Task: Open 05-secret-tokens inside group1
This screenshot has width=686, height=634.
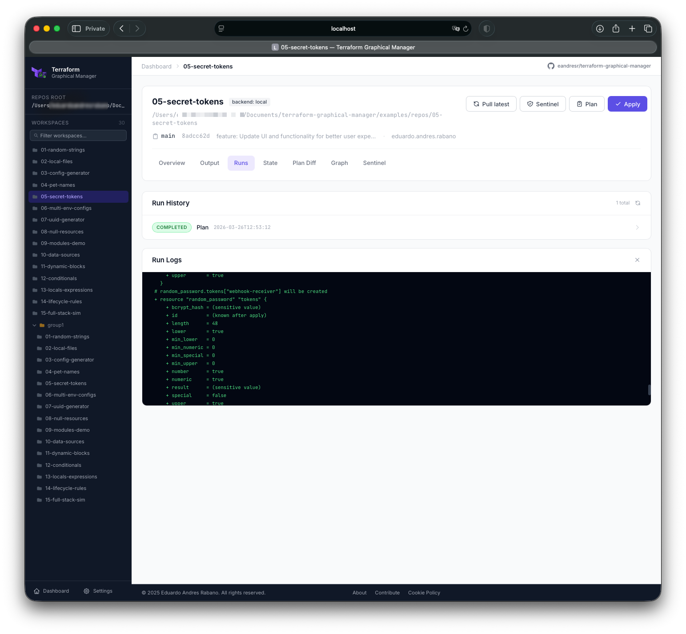Action: click(x=80, y=384)
